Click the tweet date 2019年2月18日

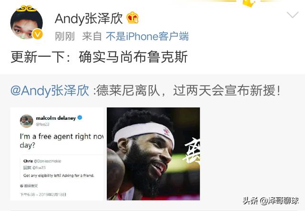(52, 194)
